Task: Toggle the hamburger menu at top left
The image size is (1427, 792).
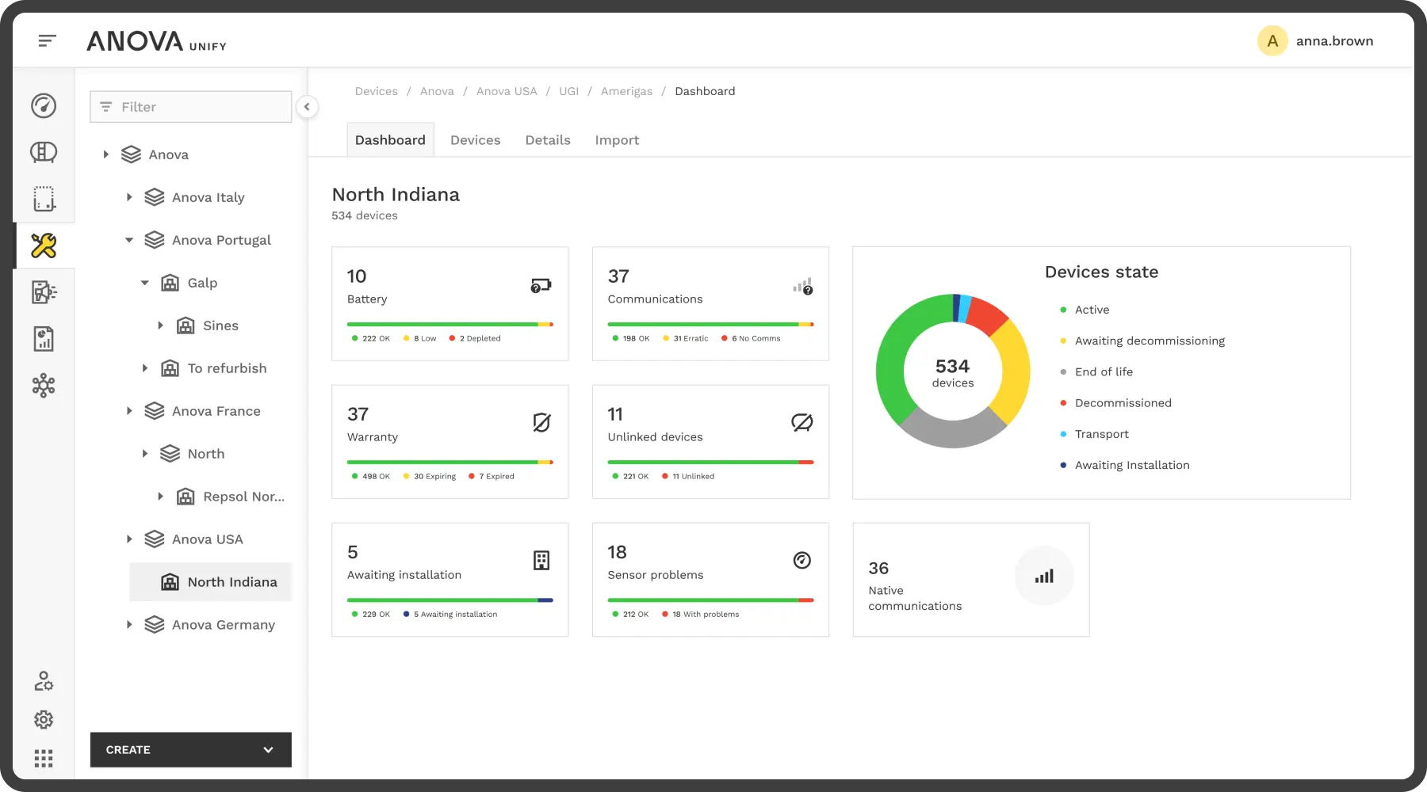Action: pyautogui.click(x=48, y=40)
